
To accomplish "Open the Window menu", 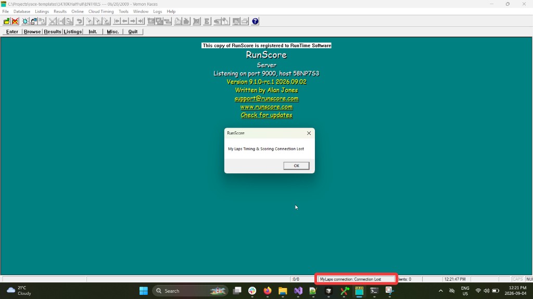I will coord(141,11).
